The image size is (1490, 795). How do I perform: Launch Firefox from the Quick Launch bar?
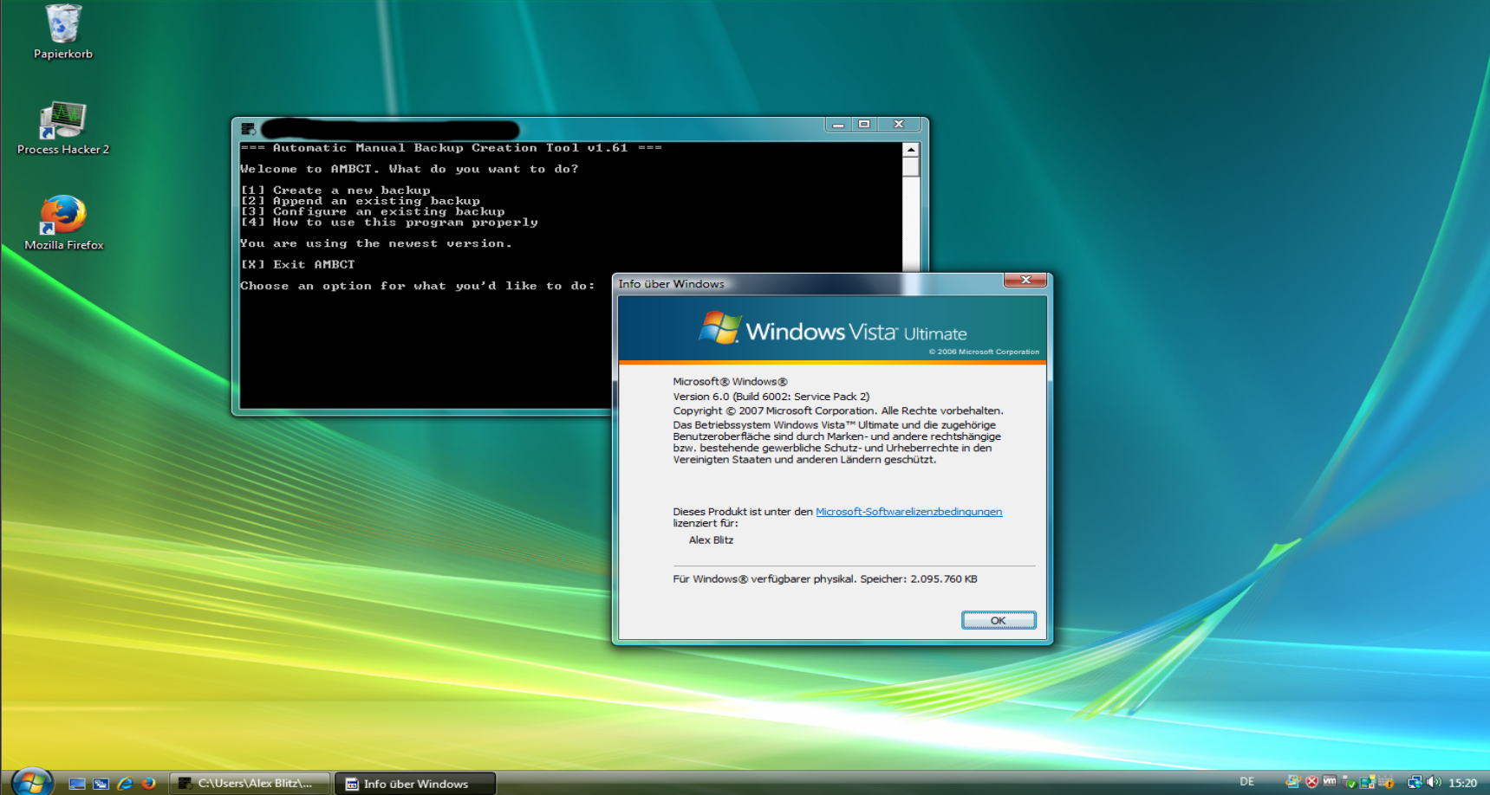[x=148, y=783]
